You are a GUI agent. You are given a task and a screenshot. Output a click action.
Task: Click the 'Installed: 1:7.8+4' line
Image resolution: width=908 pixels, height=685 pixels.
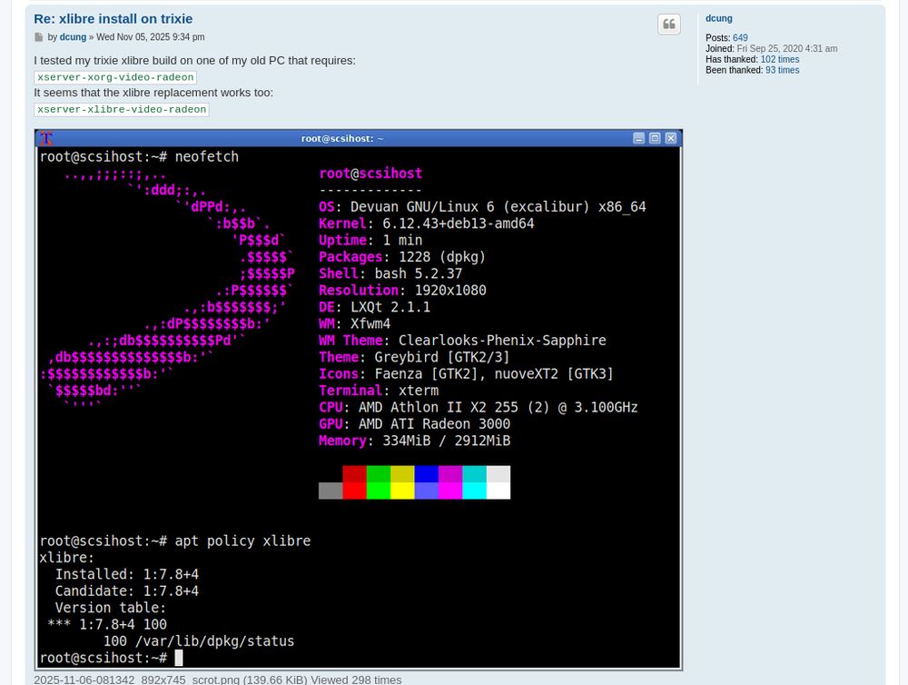click(127, 574)
